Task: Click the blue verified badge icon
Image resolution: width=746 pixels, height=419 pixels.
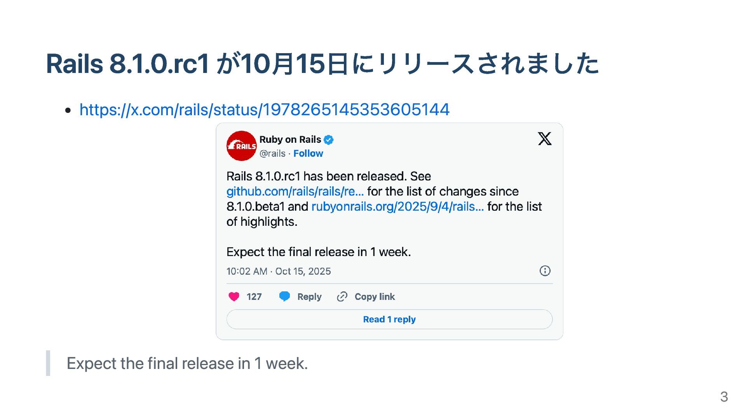Action: click(x=329, y=140)
